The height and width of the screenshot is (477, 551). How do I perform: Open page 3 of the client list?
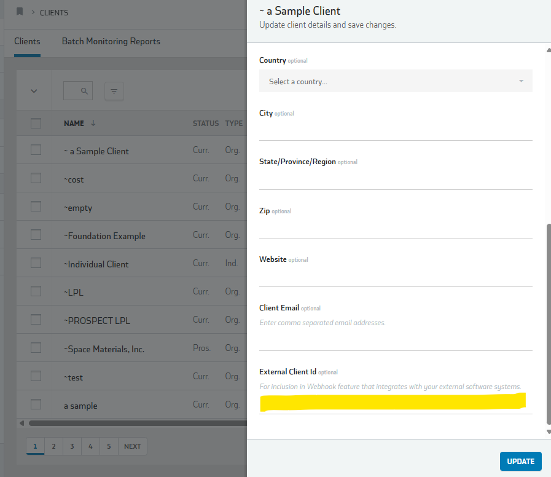click(72, 446)
